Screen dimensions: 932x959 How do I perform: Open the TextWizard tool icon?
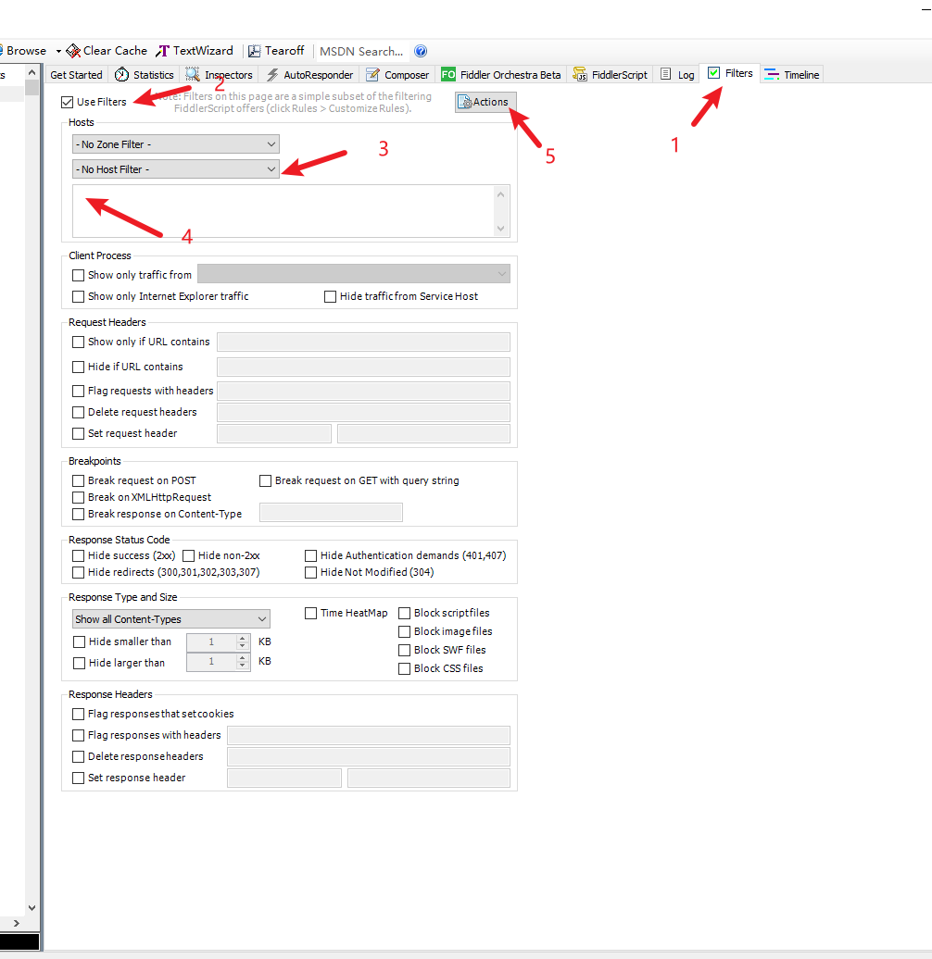coord(163,51)
